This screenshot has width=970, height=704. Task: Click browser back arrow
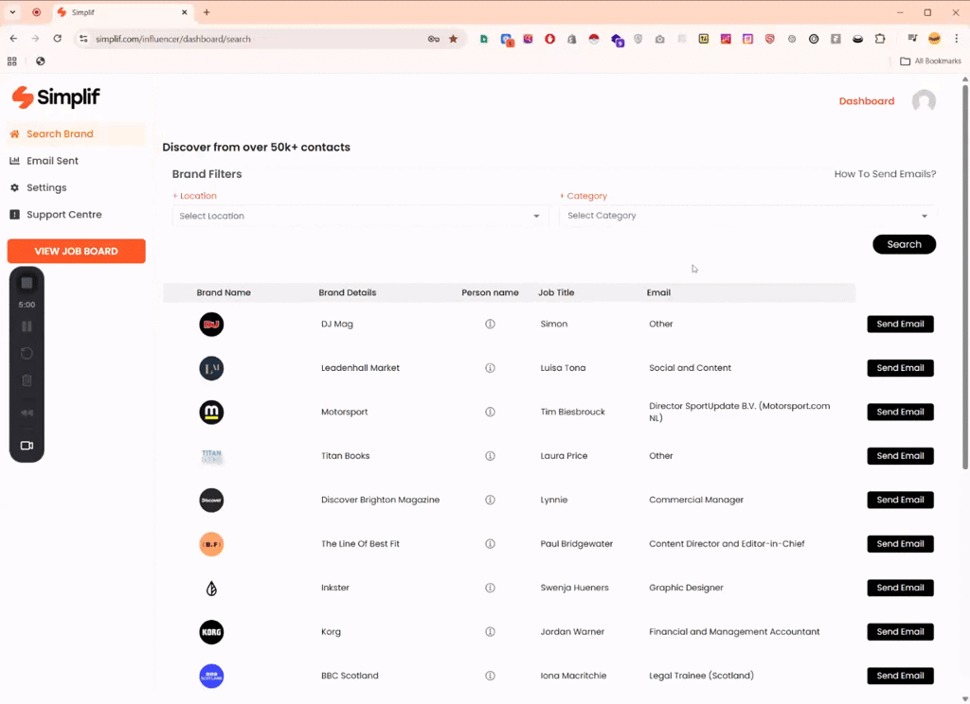(x=13, y=38)
